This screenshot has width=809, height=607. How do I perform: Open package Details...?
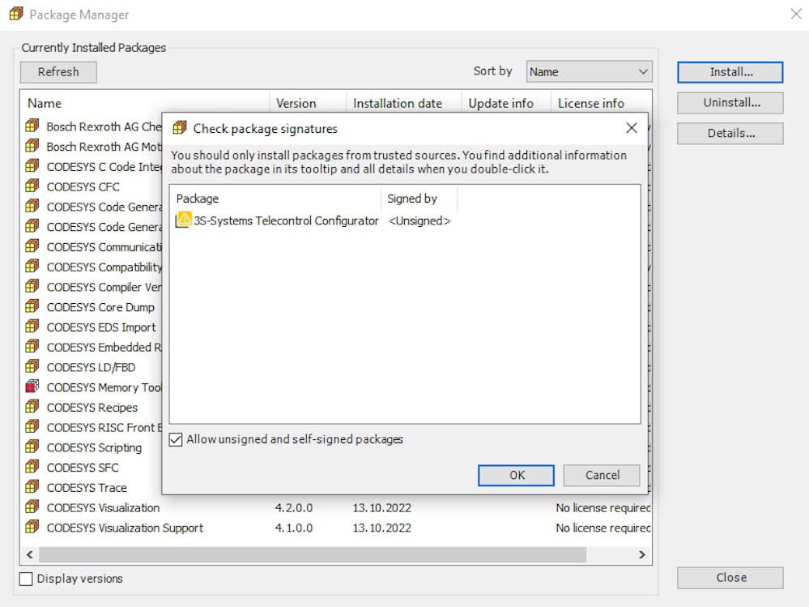pos(730,133)
